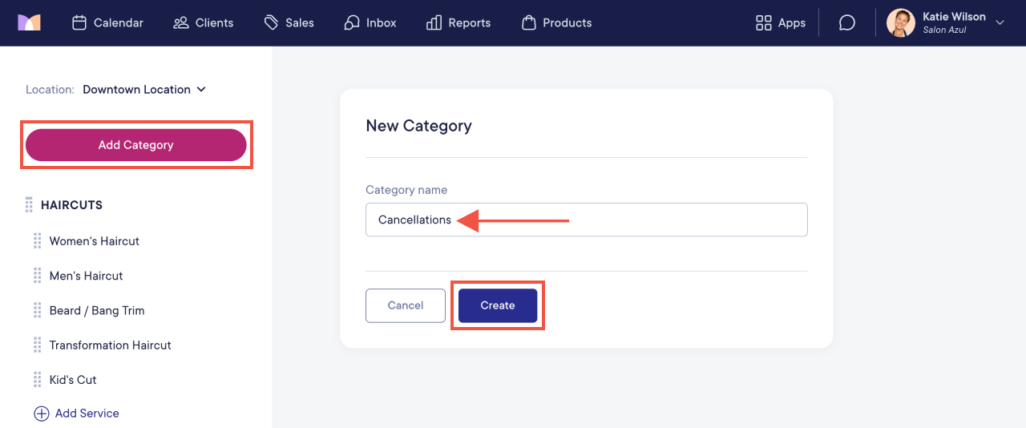Screen dimensions: 1026x428
Task: Click the Apps grid icon
Action: click(763, 22)
